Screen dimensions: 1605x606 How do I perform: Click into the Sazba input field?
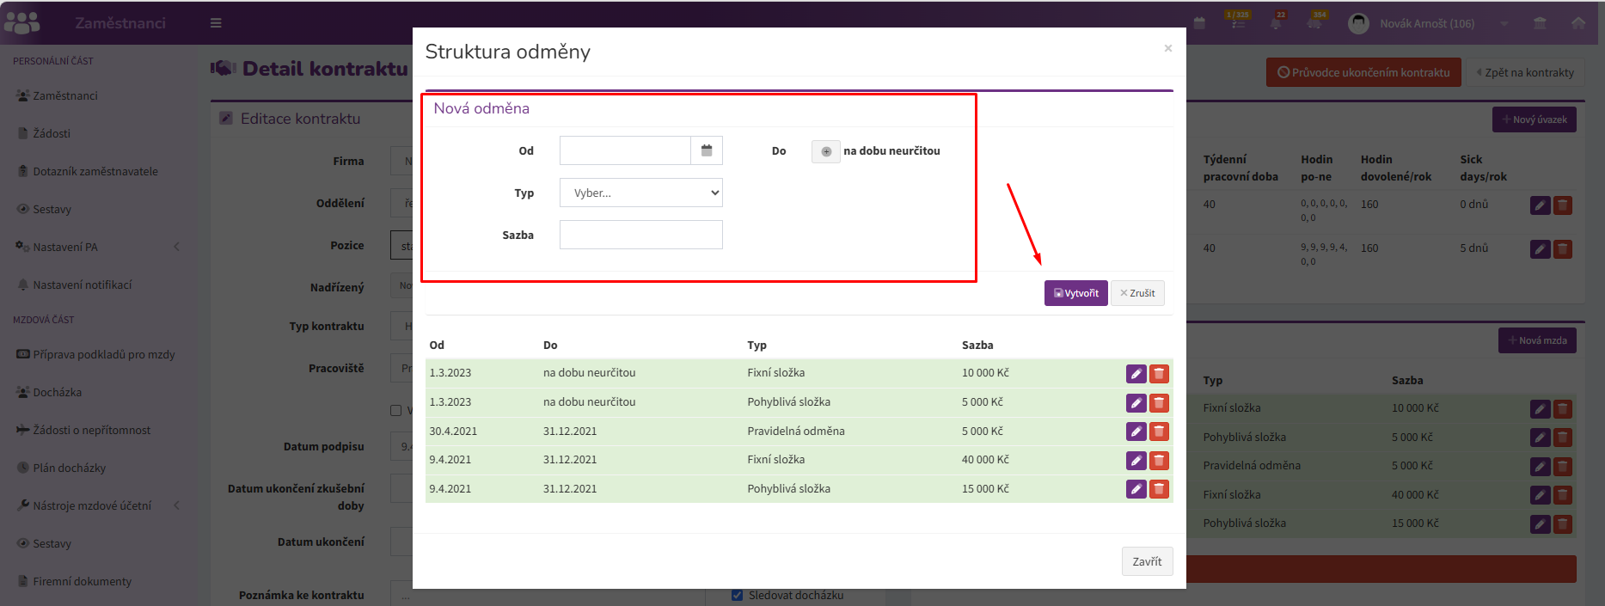pyautogui.click(x=641, y=235)
